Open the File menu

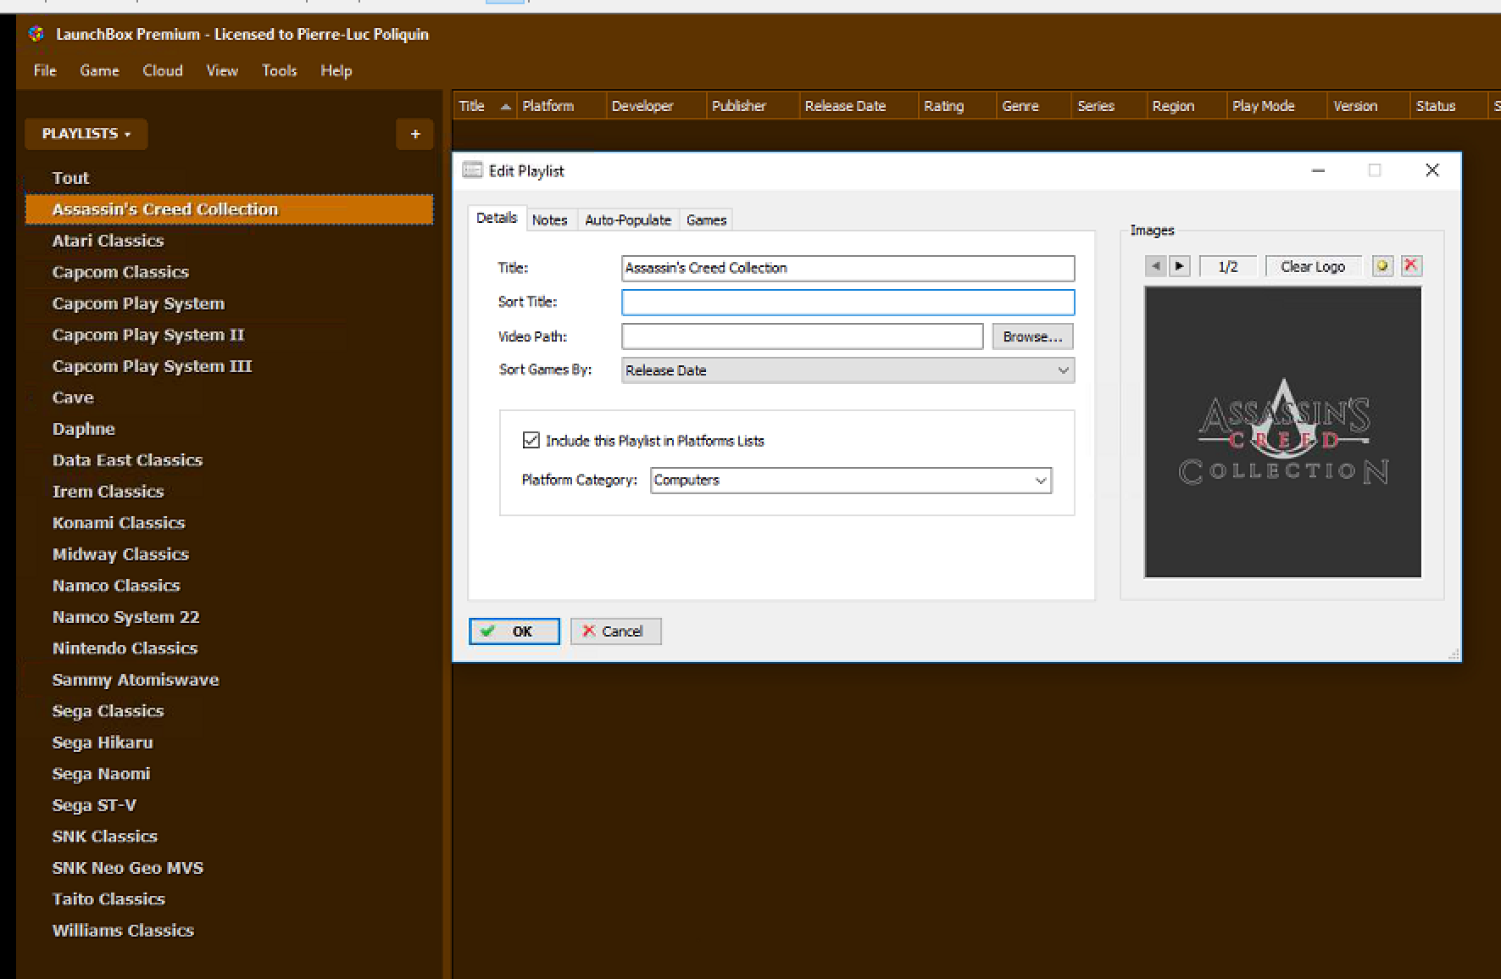click(45, 71)
